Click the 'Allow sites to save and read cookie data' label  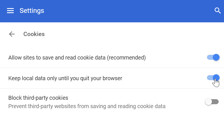pos(56,58)
